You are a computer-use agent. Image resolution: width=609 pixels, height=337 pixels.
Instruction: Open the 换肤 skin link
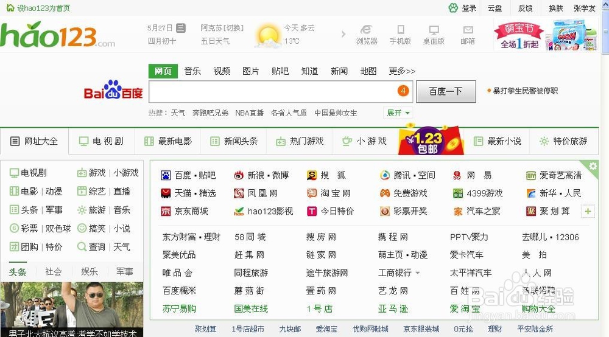pos(556,8)
